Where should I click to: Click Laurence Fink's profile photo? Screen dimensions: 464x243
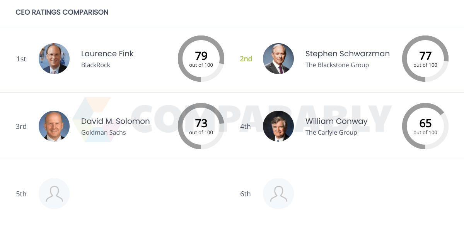coord(54,59)
